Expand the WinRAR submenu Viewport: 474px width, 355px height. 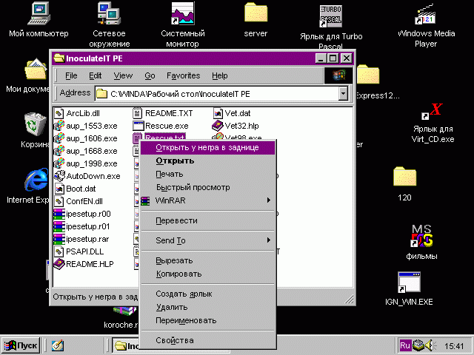pyautogui.click(x=208, y=200)
